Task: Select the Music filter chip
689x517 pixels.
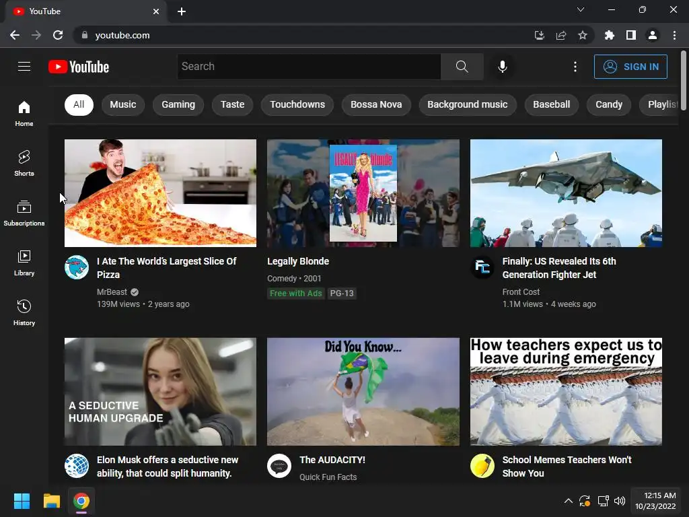Action: click(x=123, y=104)
